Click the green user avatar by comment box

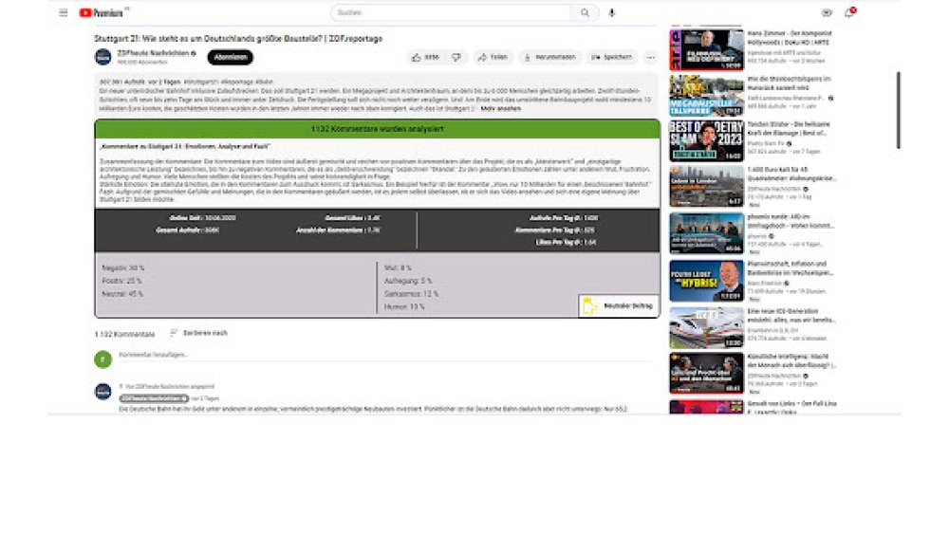pyautogui.click(x=102, y=359)
